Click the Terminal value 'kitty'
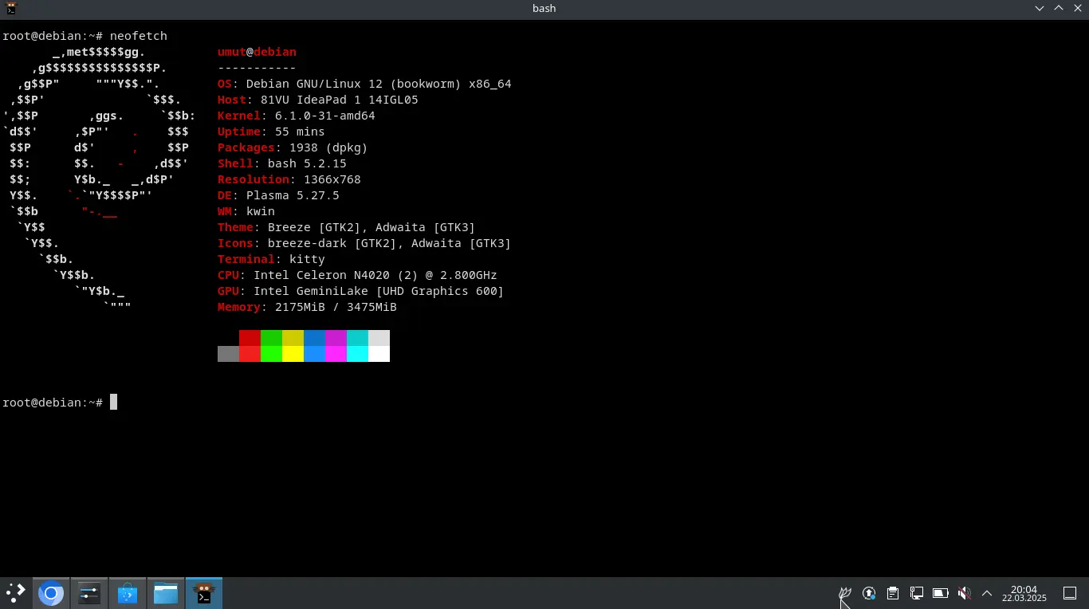The image size is (1089, 609). pyautogui.click(x=307, y=259)
